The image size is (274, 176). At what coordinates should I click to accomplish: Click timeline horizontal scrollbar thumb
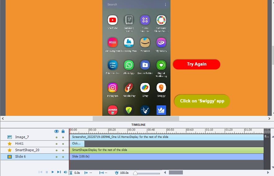176,173
